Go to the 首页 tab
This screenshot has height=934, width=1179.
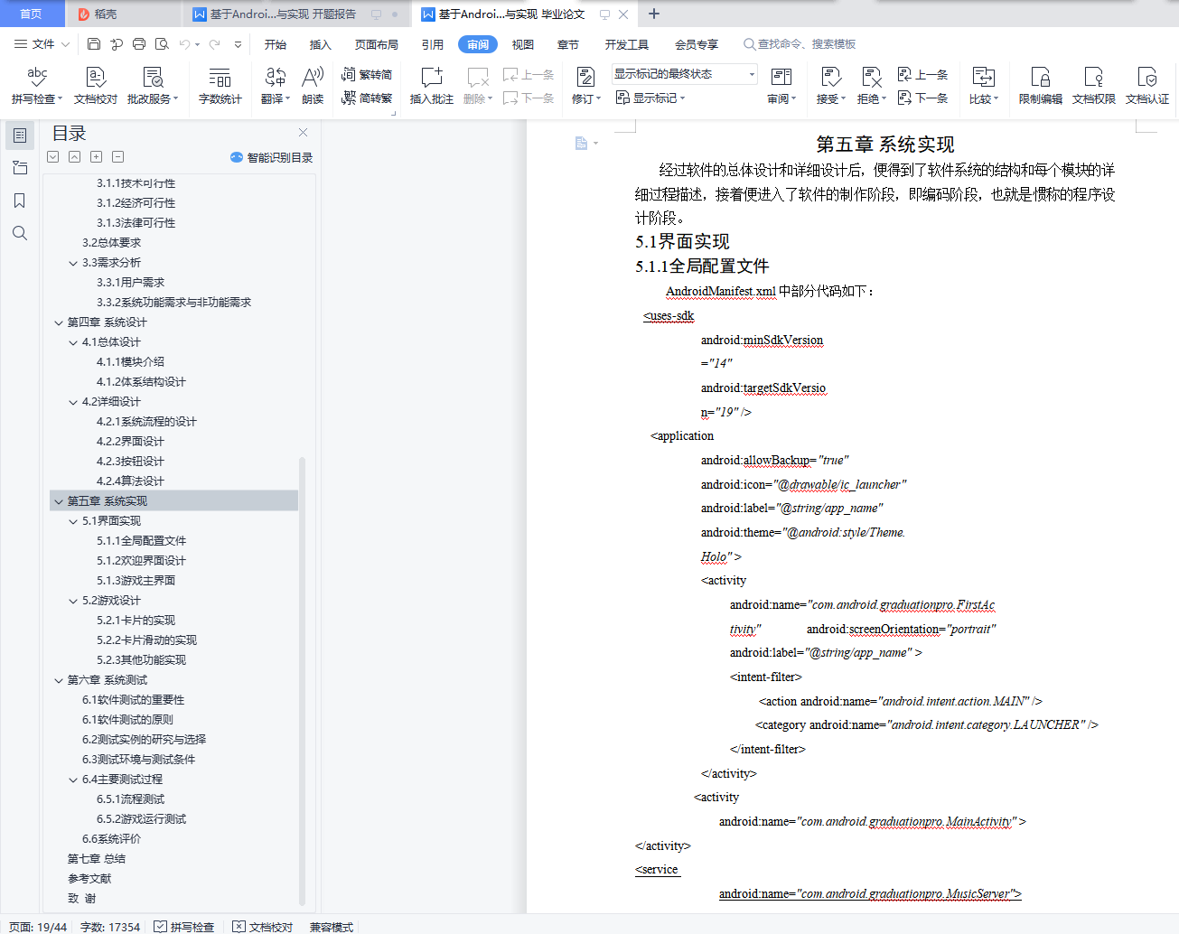pos(31,14)
